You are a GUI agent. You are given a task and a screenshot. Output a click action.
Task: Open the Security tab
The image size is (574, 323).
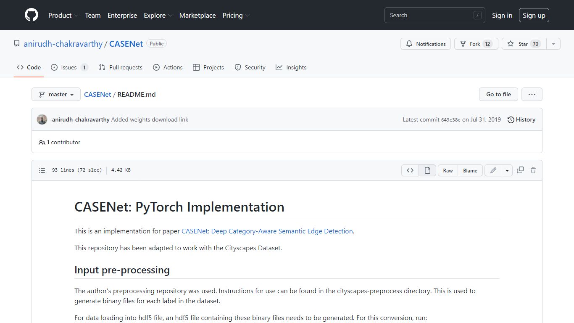[250, 67]
